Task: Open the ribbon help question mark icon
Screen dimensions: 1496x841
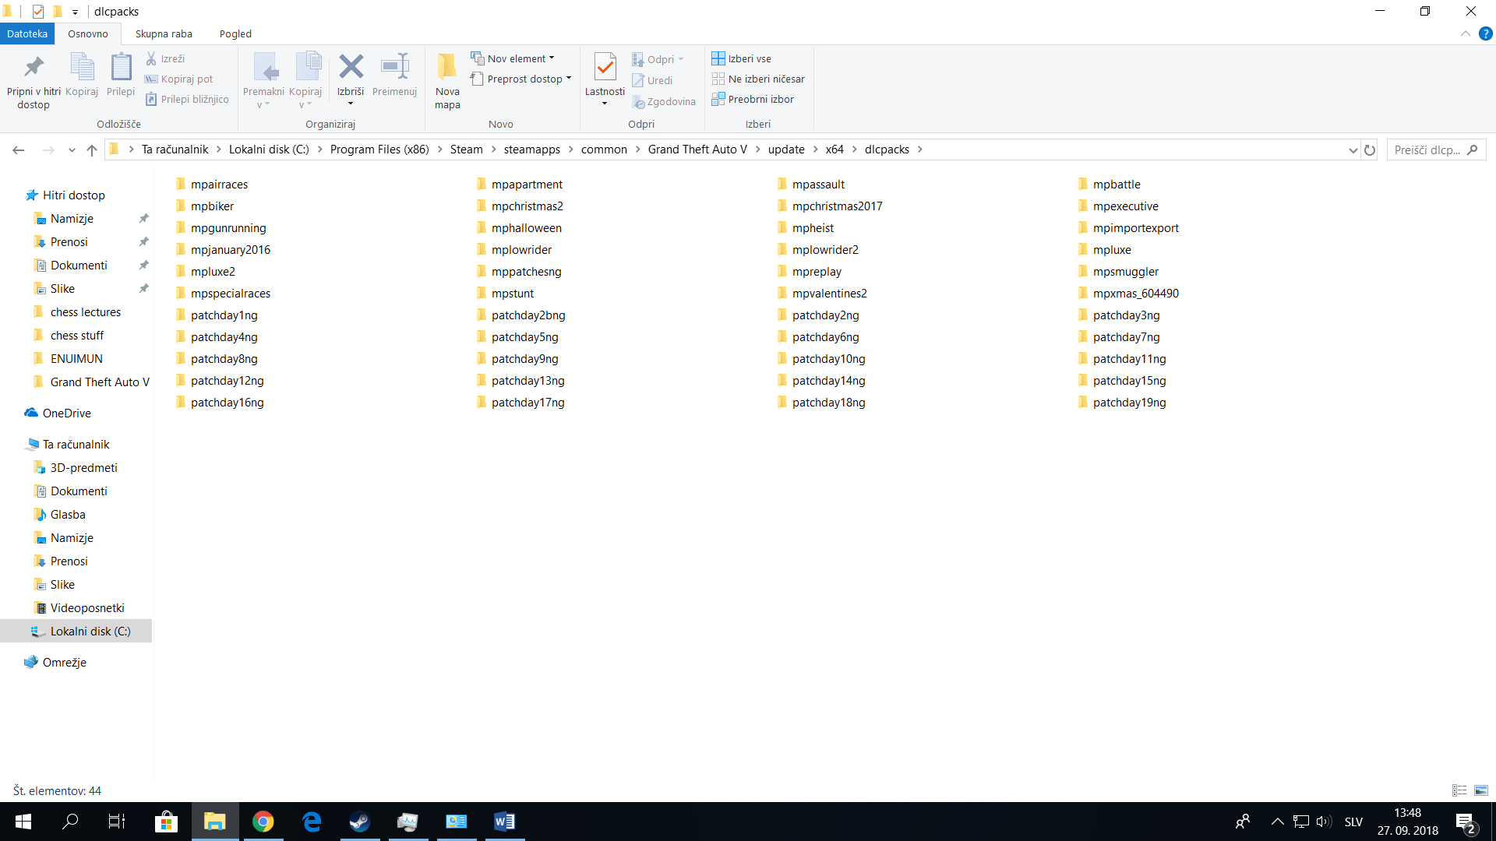Action: coord(1485,33)
